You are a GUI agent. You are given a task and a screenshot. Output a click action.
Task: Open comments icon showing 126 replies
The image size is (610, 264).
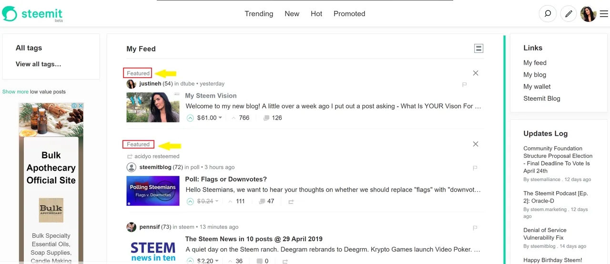point(266,118)
